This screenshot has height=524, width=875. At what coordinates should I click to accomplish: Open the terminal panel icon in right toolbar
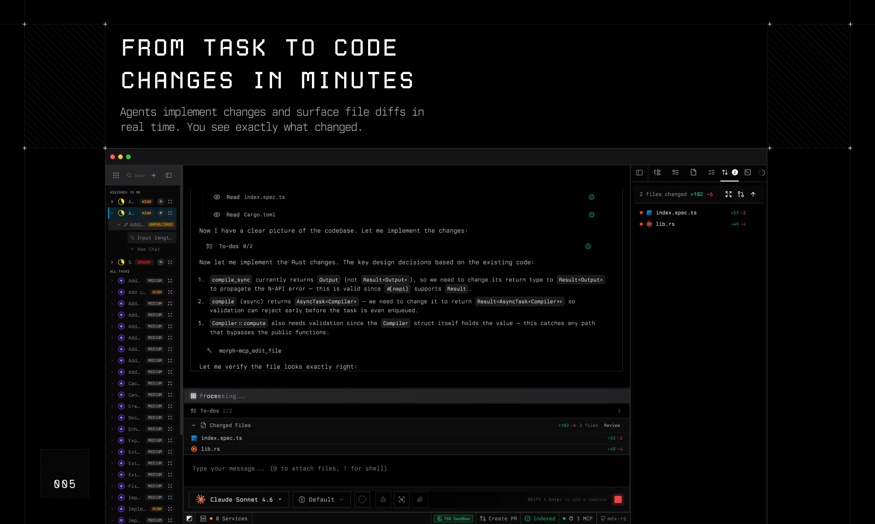[748, 173]
